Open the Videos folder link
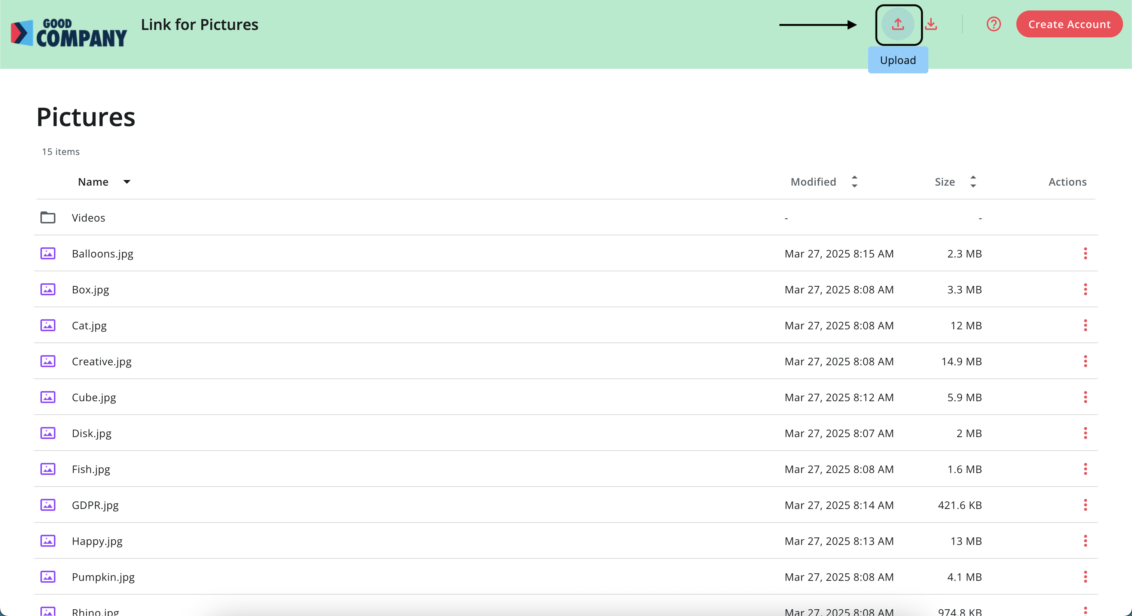This screenshot has height=616, width=1132. coord(88,217)
